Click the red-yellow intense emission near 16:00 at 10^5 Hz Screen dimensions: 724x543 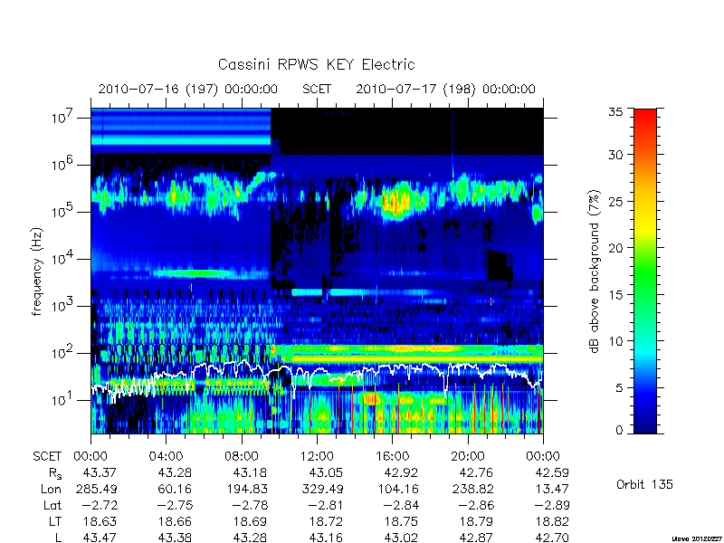(x=395, y=202)
